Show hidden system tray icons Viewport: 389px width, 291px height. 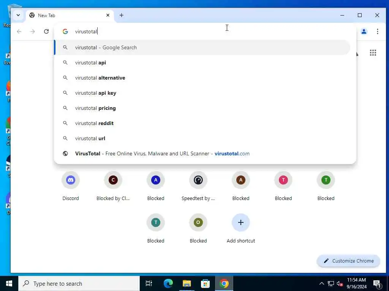coord(321,283)
